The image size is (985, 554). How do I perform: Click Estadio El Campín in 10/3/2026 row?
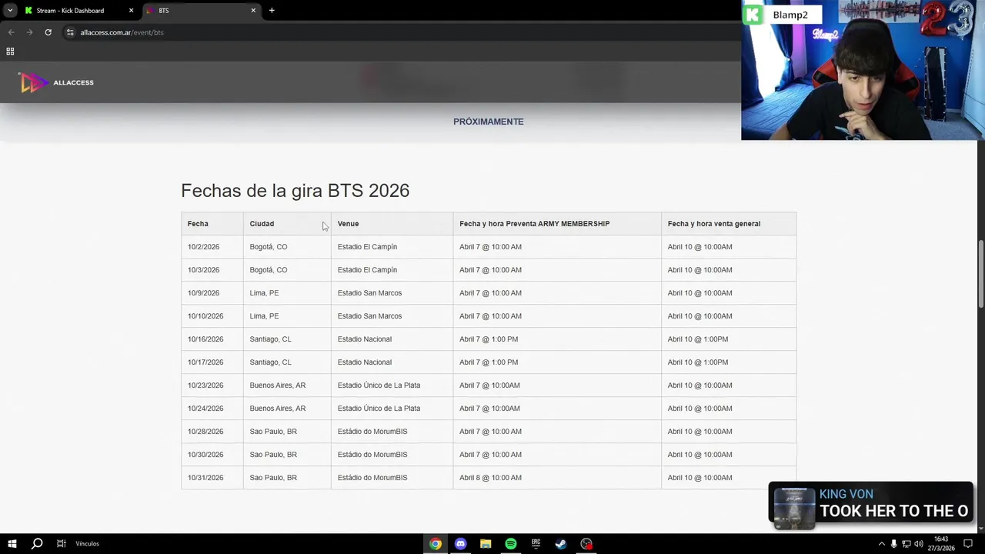(367, 270)
